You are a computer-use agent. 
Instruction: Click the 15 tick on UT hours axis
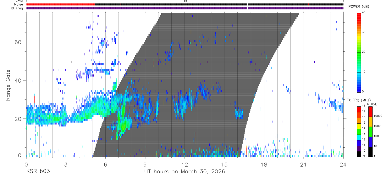224,164
